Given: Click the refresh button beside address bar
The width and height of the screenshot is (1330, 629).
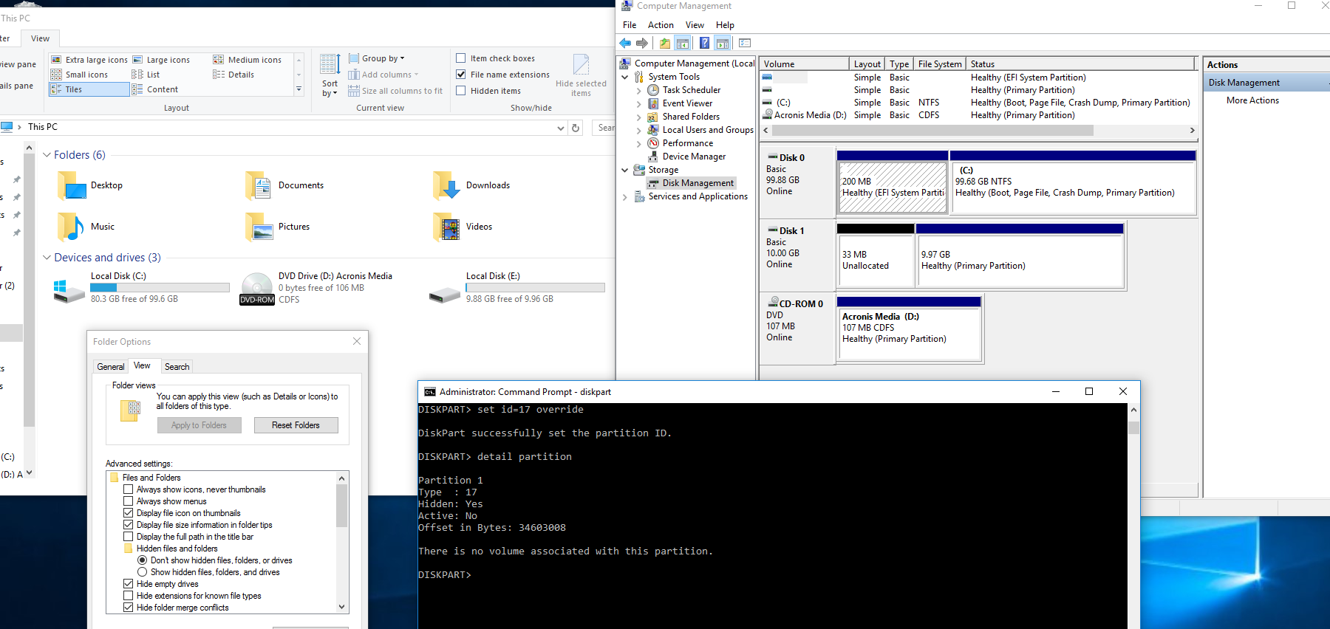Looking at the screenshot, I should point(576,128).
